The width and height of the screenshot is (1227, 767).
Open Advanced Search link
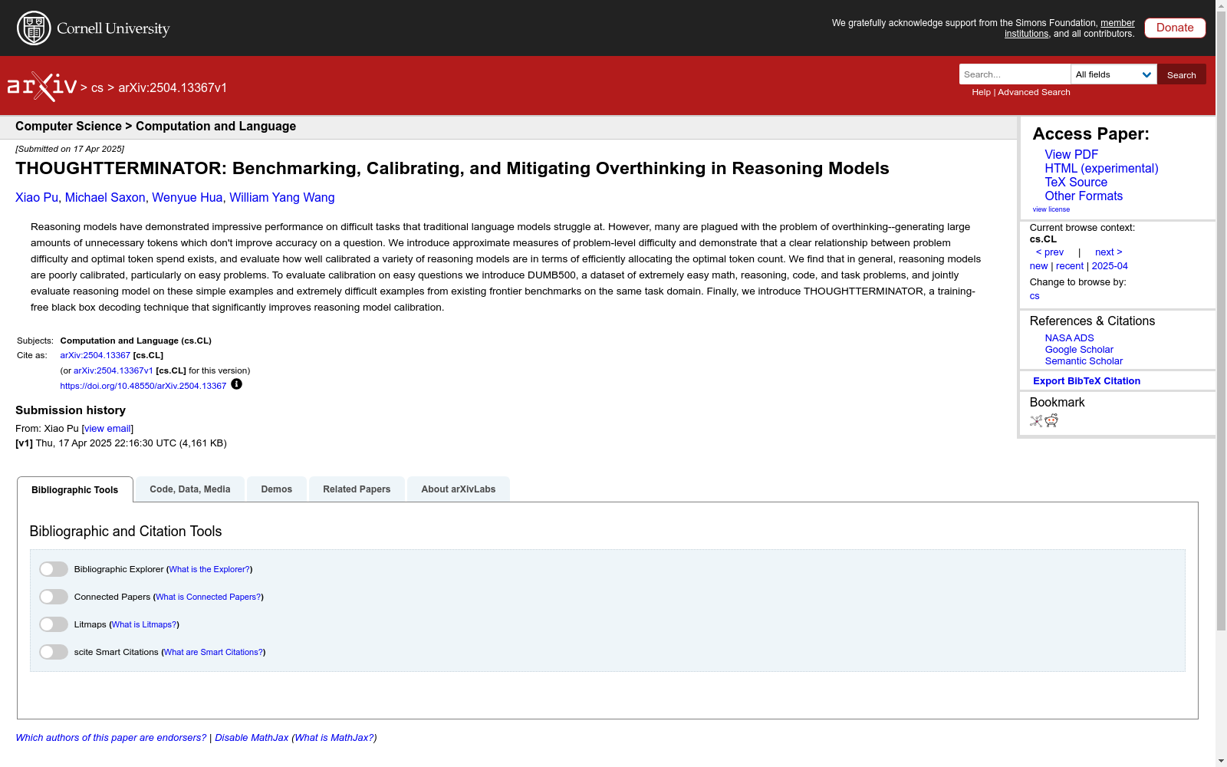coord(1034,92)
